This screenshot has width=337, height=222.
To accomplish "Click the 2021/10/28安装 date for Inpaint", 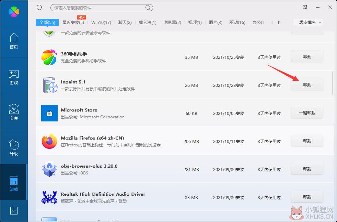I will click(x=229, y=86).
